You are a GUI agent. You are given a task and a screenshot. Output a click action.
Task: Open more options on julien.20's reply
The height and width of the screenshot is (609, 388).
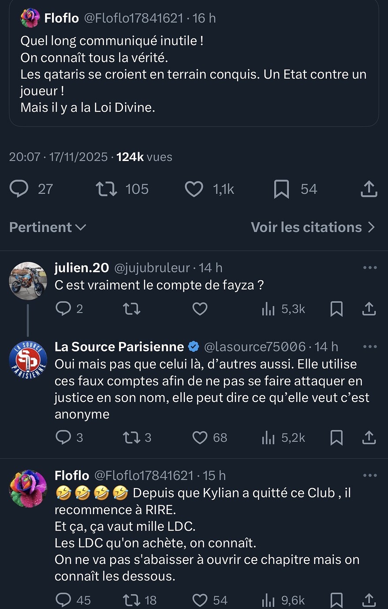[x=369, y=267]
